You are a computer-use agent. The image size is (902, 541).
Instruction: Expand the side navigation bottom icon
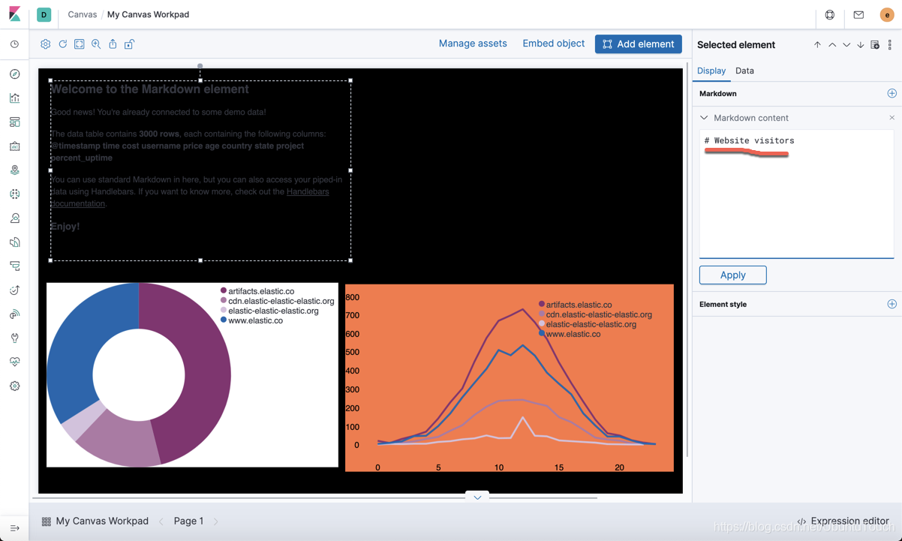tap(14, 528)
